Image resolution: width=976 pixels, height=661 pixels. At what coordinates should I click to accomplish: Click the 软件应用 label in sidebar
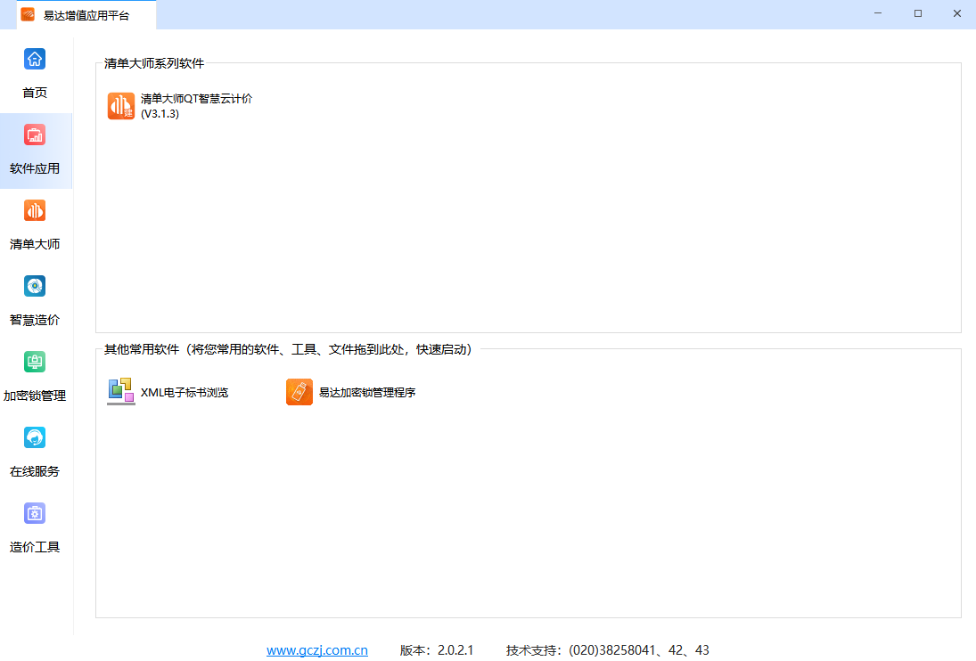click(x=35, y=168)
